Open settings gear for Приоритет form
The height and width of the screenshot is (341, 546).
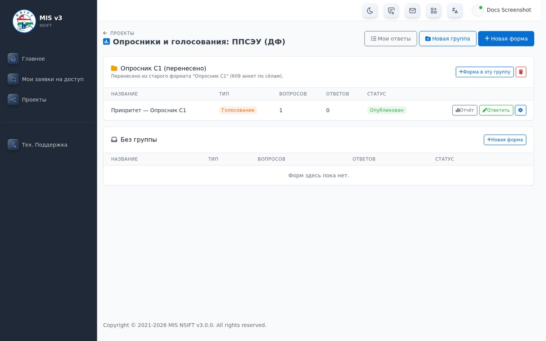(521, 110)
